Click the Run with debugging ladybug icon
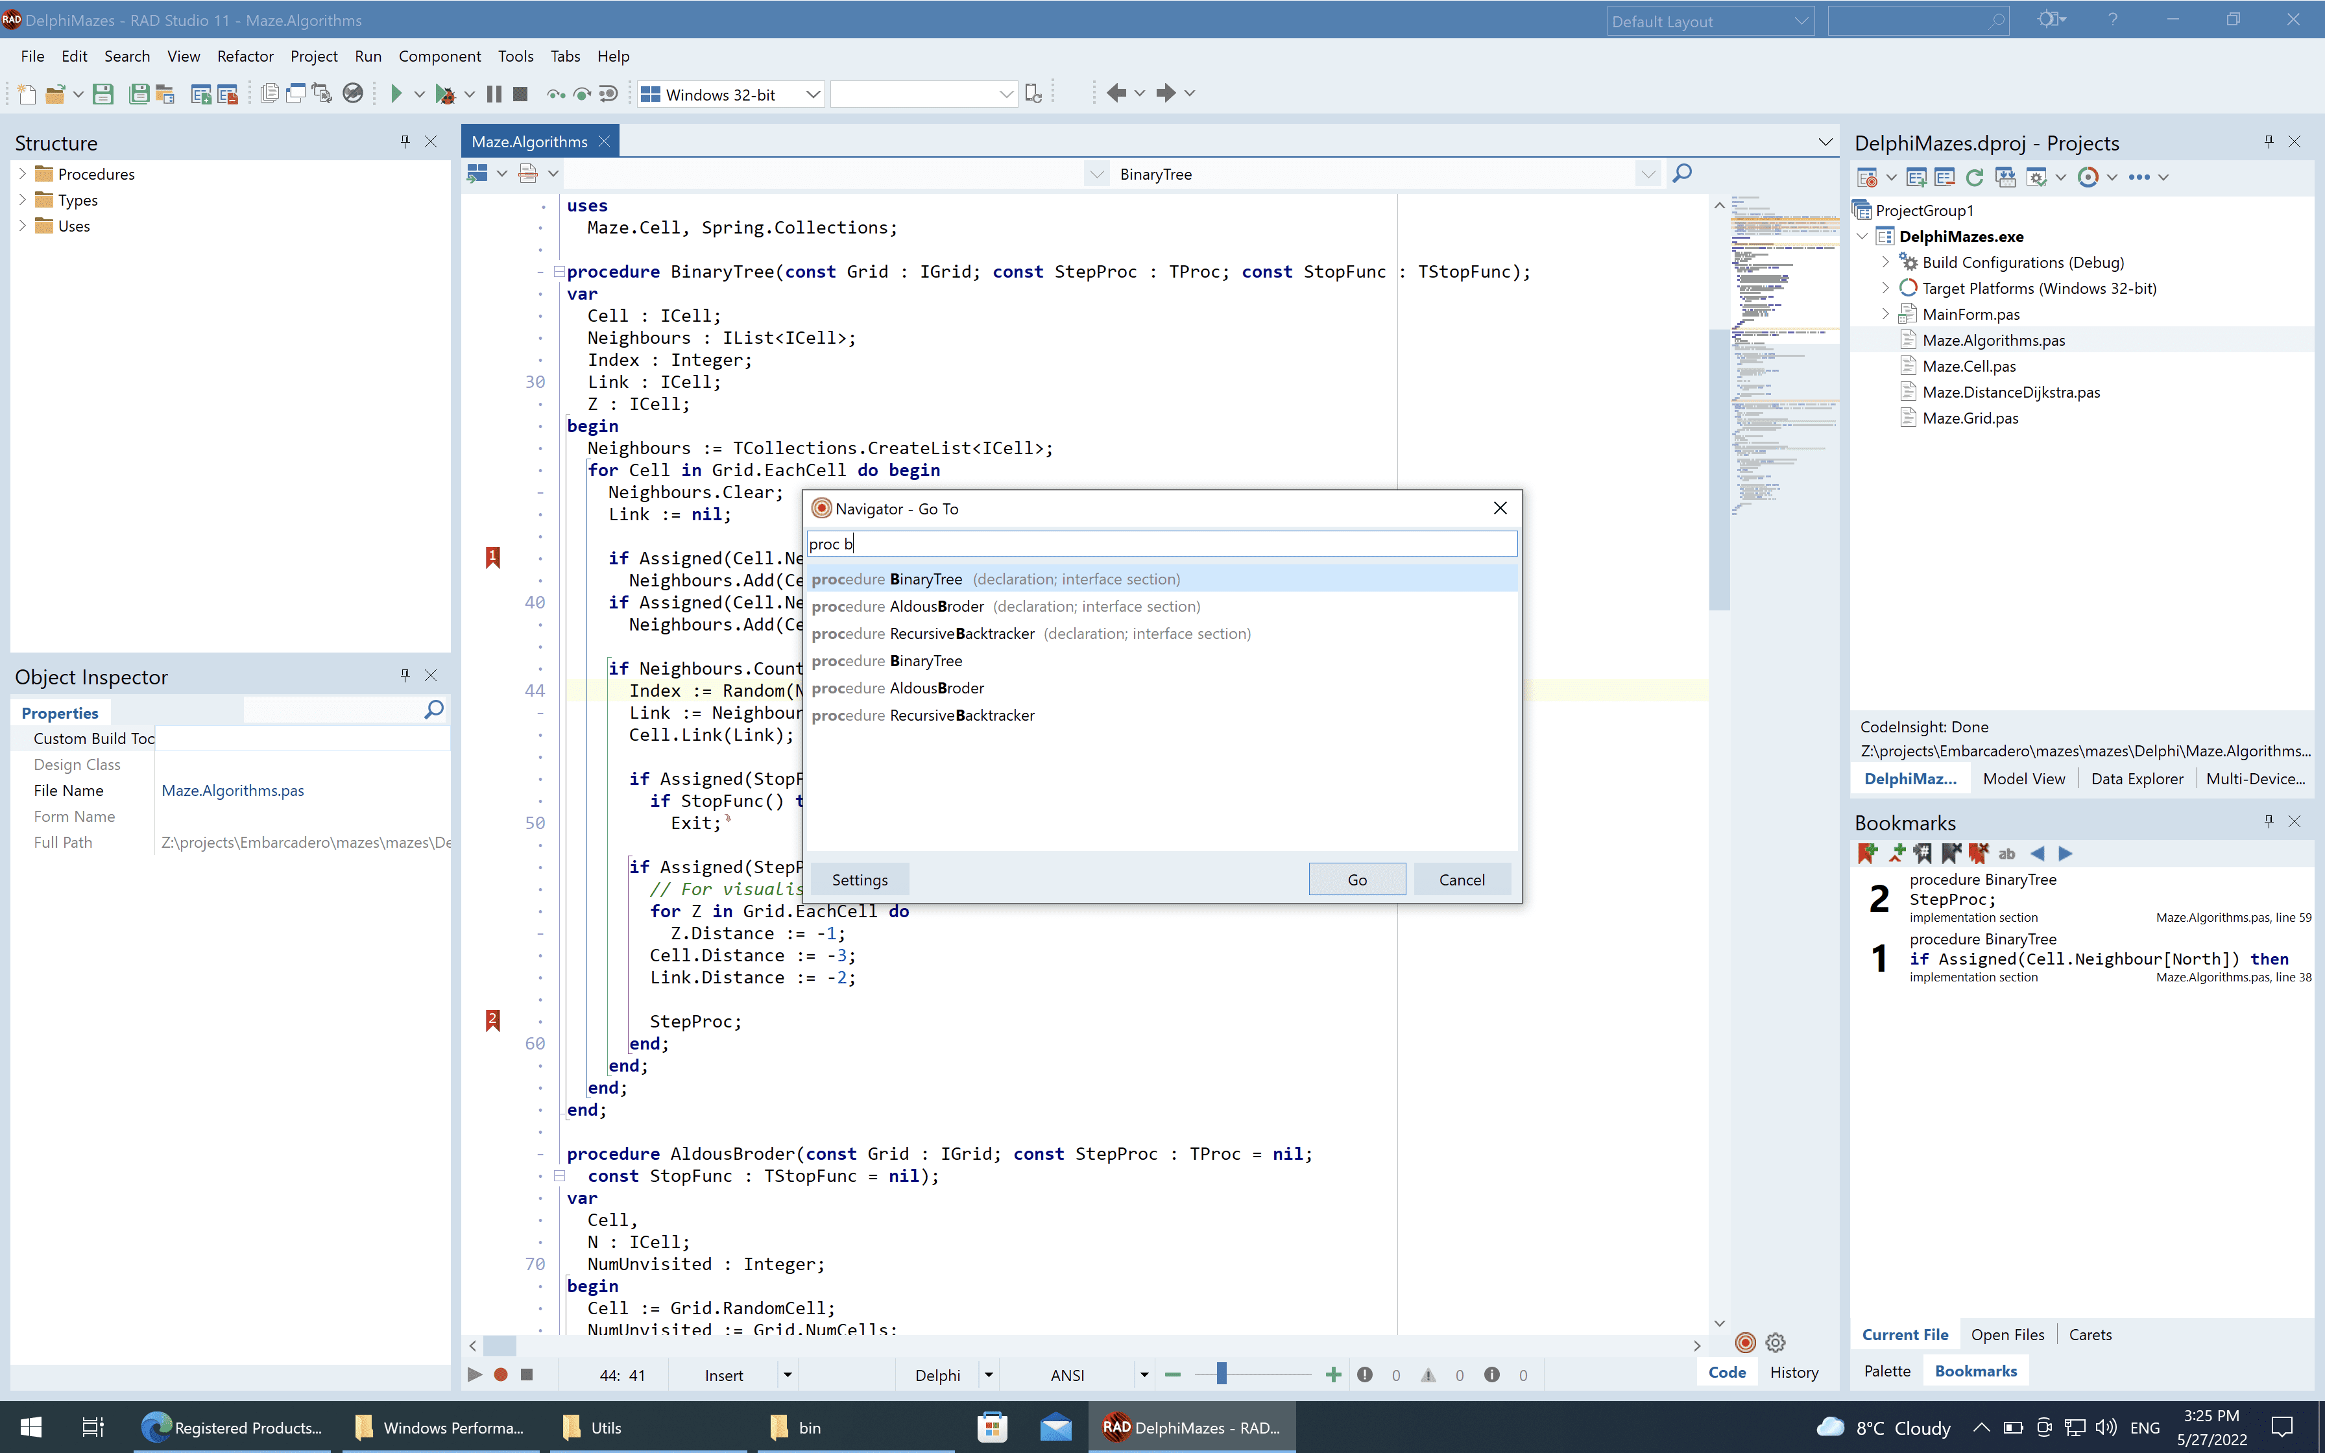This screenshot has height=1453, width=2325. click(x=444, y=93)
